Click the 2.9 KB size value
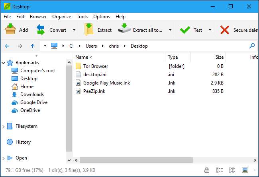 coord(217,83)
